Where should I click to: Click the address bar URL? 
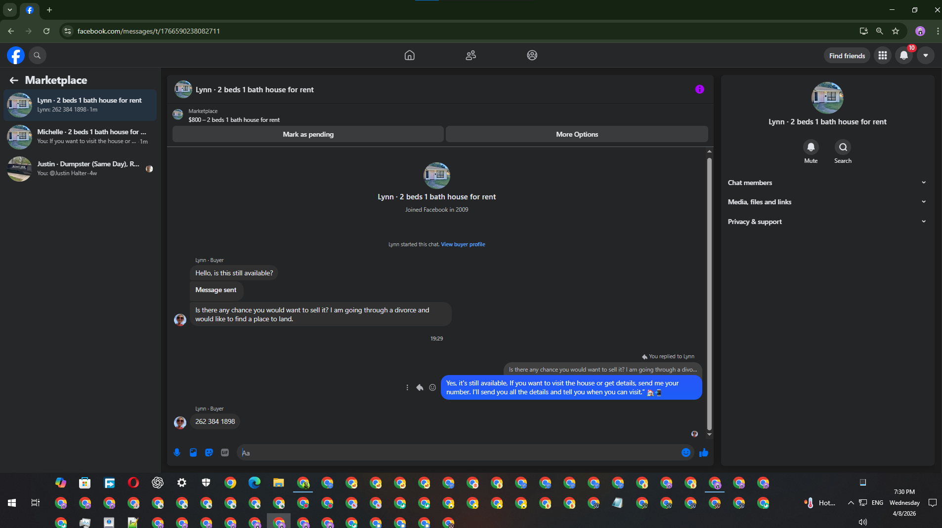pos(148,31)
